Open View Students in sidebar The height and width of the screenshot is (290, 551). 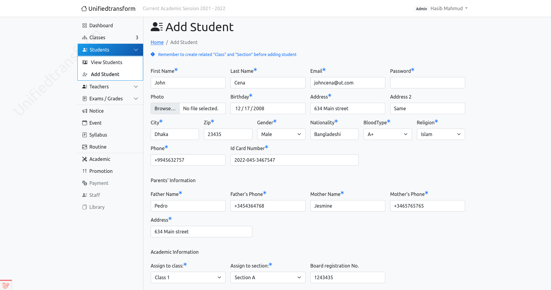(x=107, y=62)
